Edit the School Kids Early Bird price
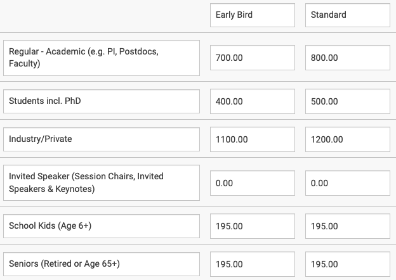 [253, 226]
